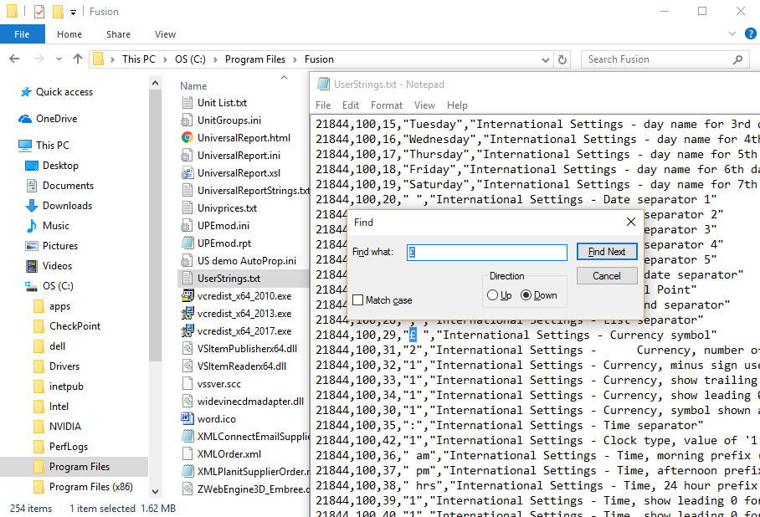This screenshot has width=760, height=517.
Task: Open the Home ribbon tab
Action: pyautogui.click(x=69, y=34)
